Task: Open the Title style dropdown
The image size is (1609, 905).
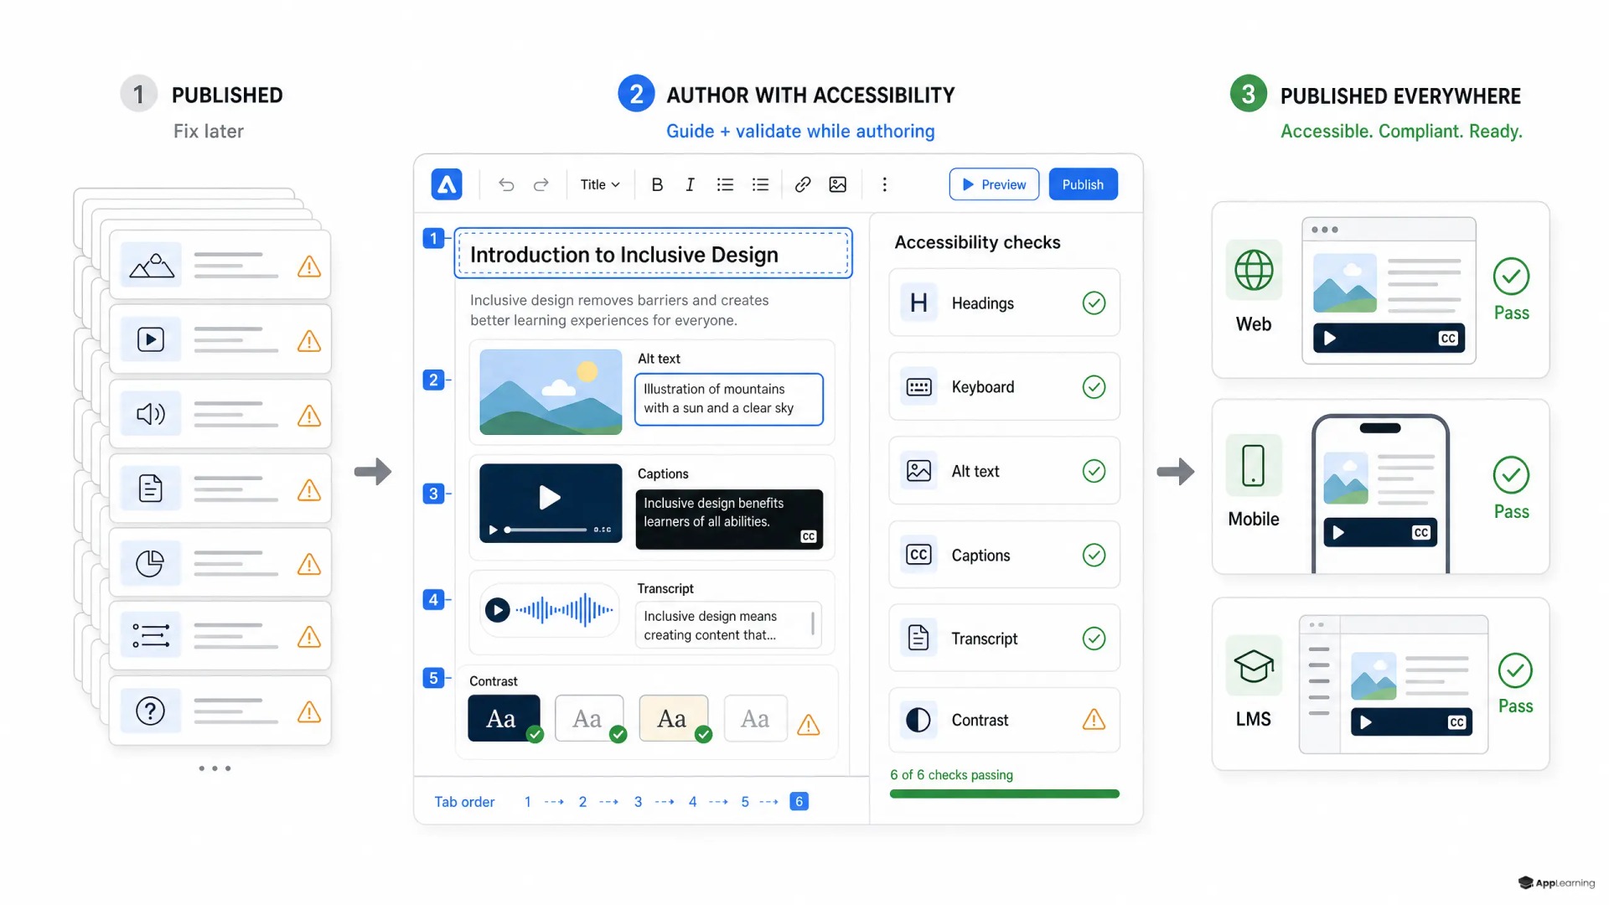Action: [x=600, y=184]
